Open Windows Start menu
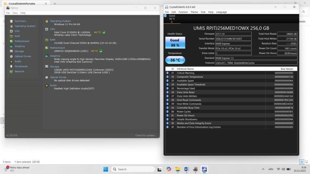 click(106, 169)
